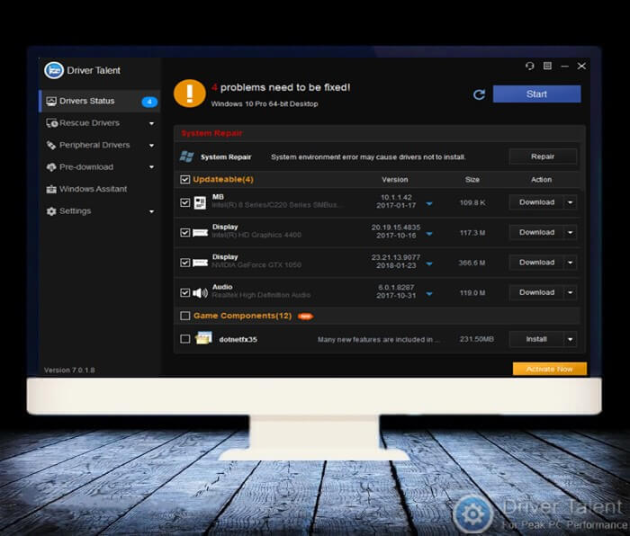
Task: Click the Drivers Status monitor icon
Action: (51, 102)
